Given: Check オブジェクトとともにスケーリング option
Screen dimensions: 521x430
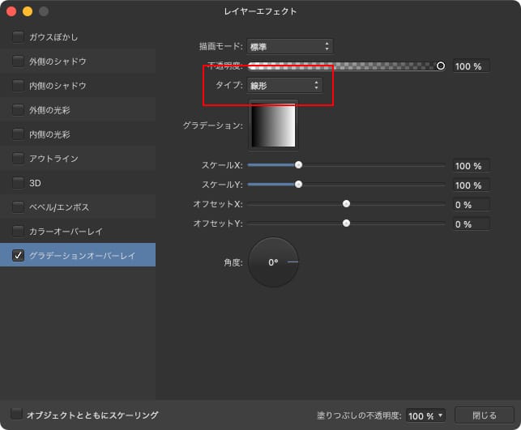Looking at the screenshot, I should (x=18, y=415).
